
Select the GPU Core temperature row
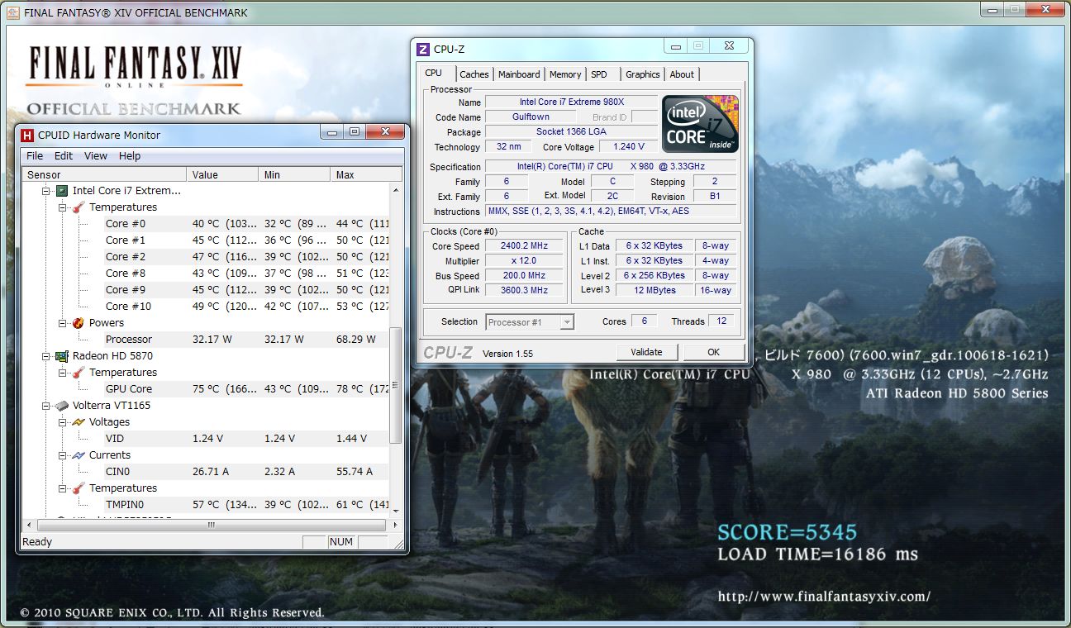[x=206, y=389]
